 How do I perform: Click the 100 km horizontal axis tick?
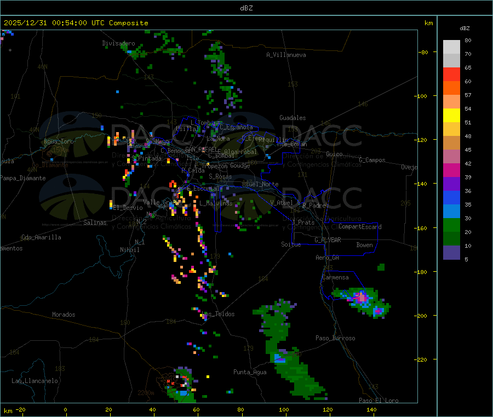[284, 409]
